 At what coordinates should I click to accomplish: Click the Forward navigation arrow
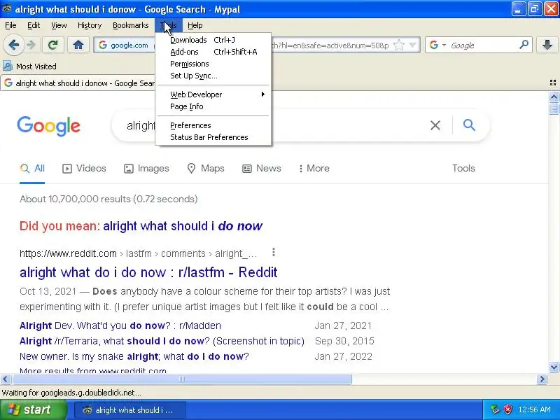31,45
